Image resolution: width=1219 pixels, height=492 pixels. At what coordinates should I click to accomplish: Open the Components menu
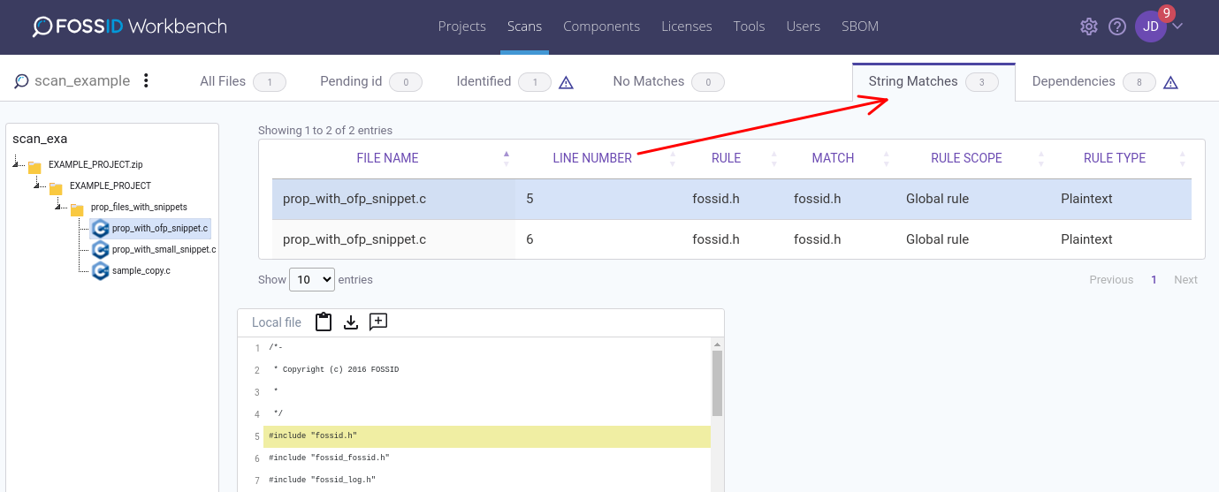click(601, 26)
